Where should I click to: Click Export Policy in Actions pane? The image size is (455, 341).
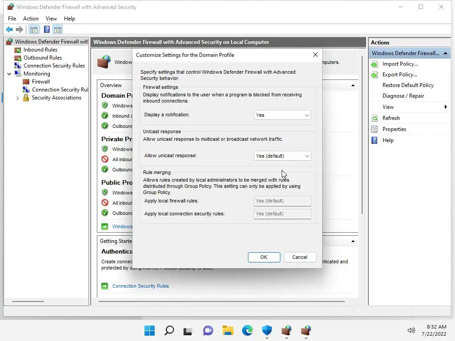[399, 75]
